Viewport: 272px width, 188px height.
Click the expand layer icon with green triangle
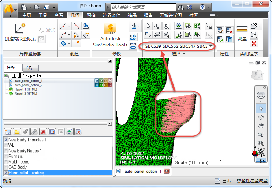click(x=70, y=132)
